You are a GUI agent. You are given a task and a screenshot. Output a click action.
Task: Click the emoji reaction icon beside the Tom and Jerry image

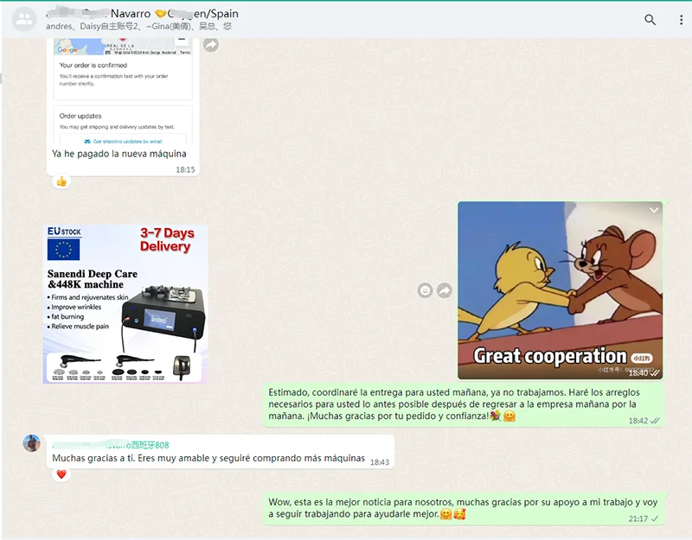coord(425,290)
